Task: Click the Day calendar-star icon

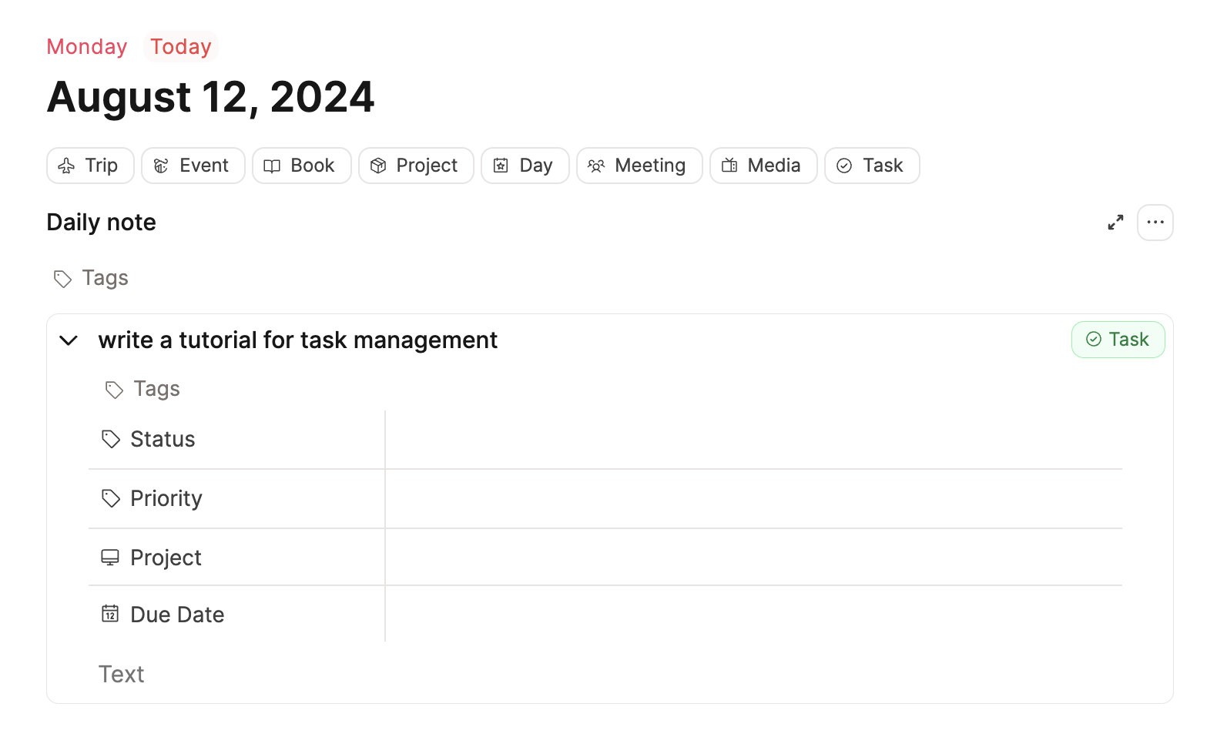Action: pyautogui.click(x=501, y=166)
